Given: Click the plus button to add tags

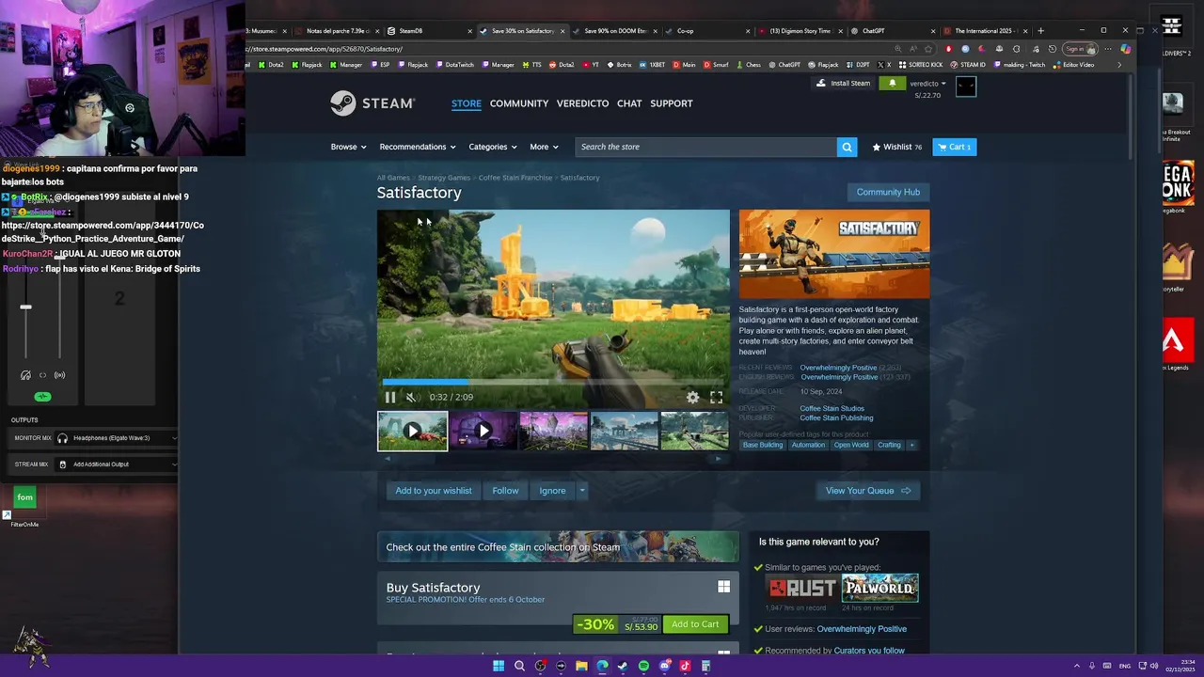Looking at the screenshot, I should (x=911, y=445).
